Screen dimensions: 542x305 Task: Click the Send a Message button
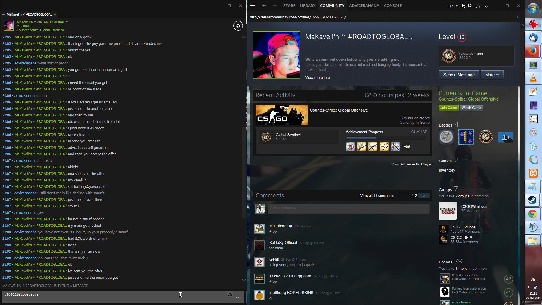click(x=459, y=75)
